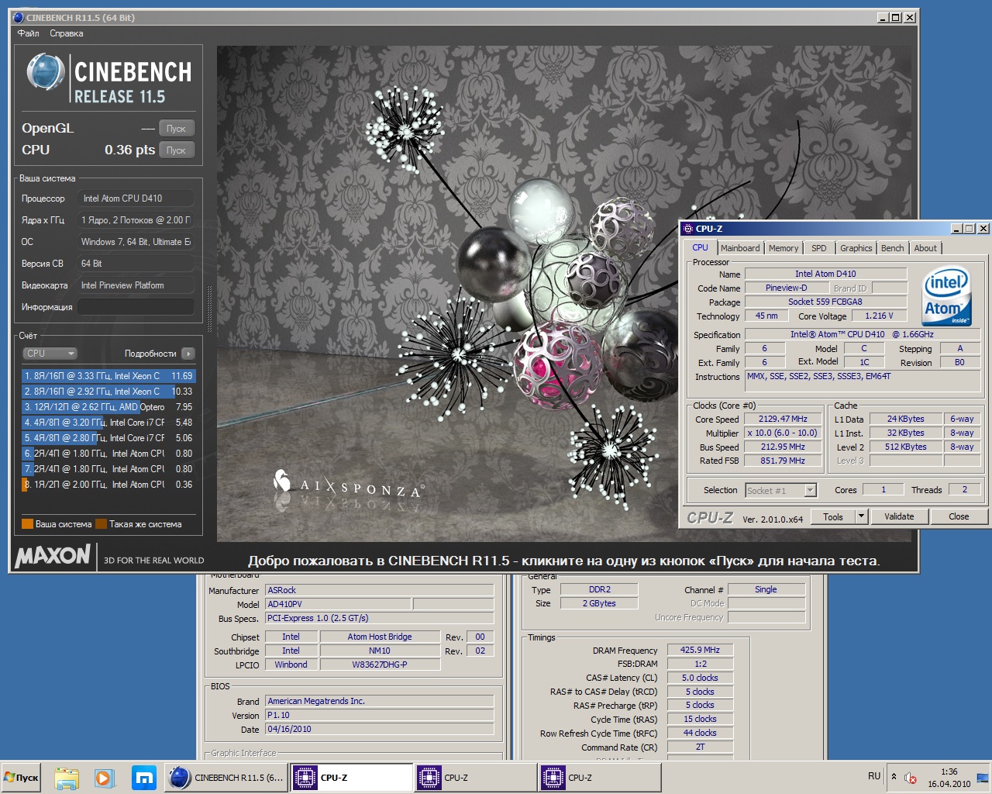
Task: Click CAS# Latency value 5.0 clocks
Action: tap(700, 678)
